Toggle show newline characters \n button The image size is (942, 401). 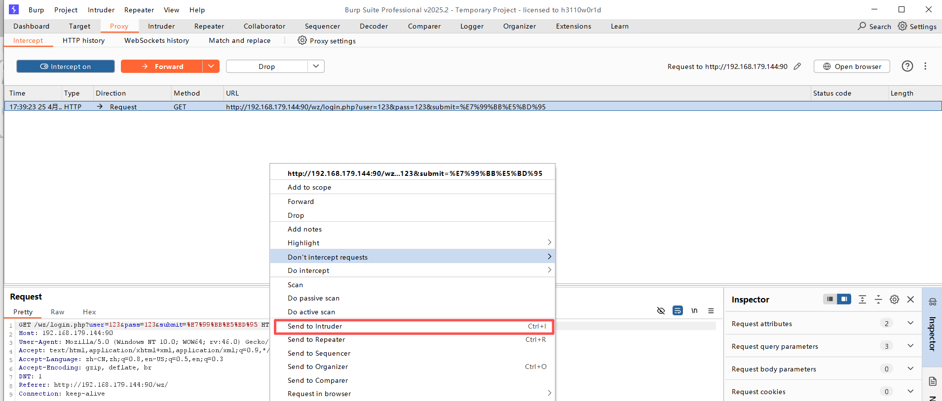click(694, 310)
